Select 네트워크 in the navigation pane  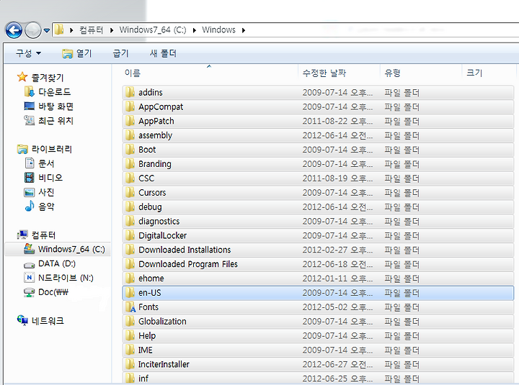[x=40, y=321]
